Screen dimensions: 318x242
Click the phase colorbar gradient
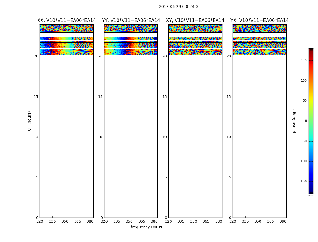click(311, 121)
